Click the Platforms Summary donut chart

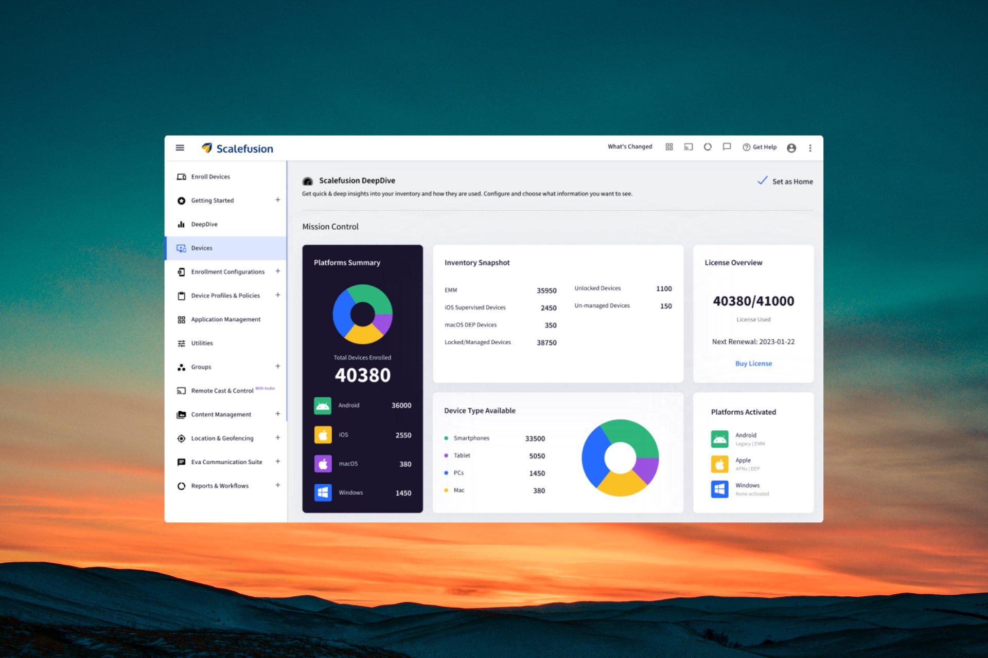[x=363, y=314]
